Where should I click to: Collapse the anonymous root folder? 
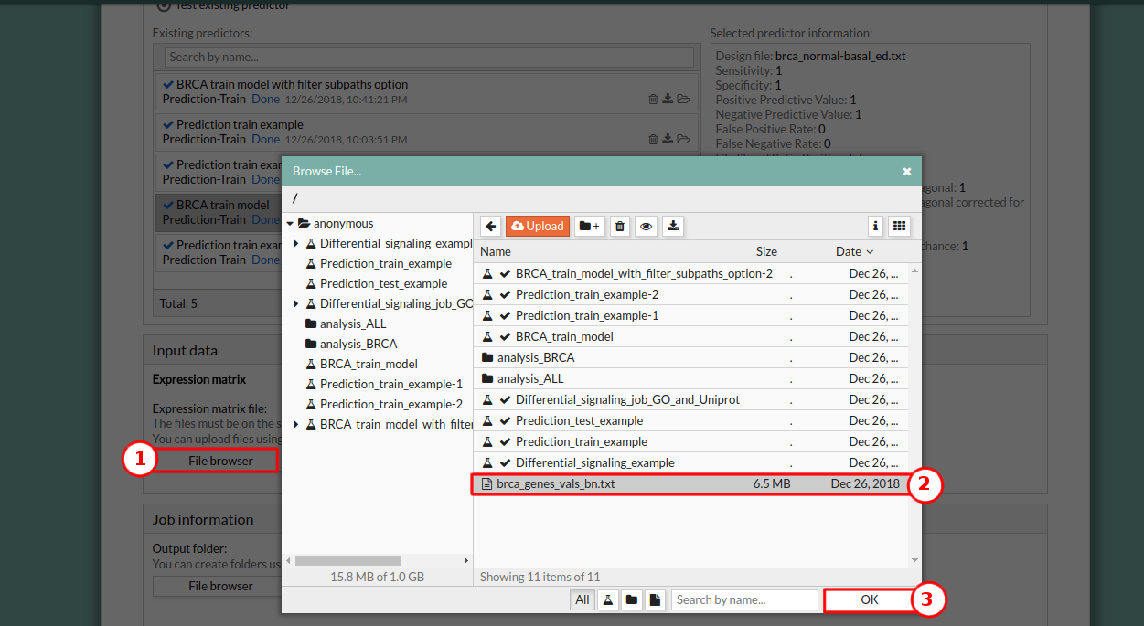290,224
